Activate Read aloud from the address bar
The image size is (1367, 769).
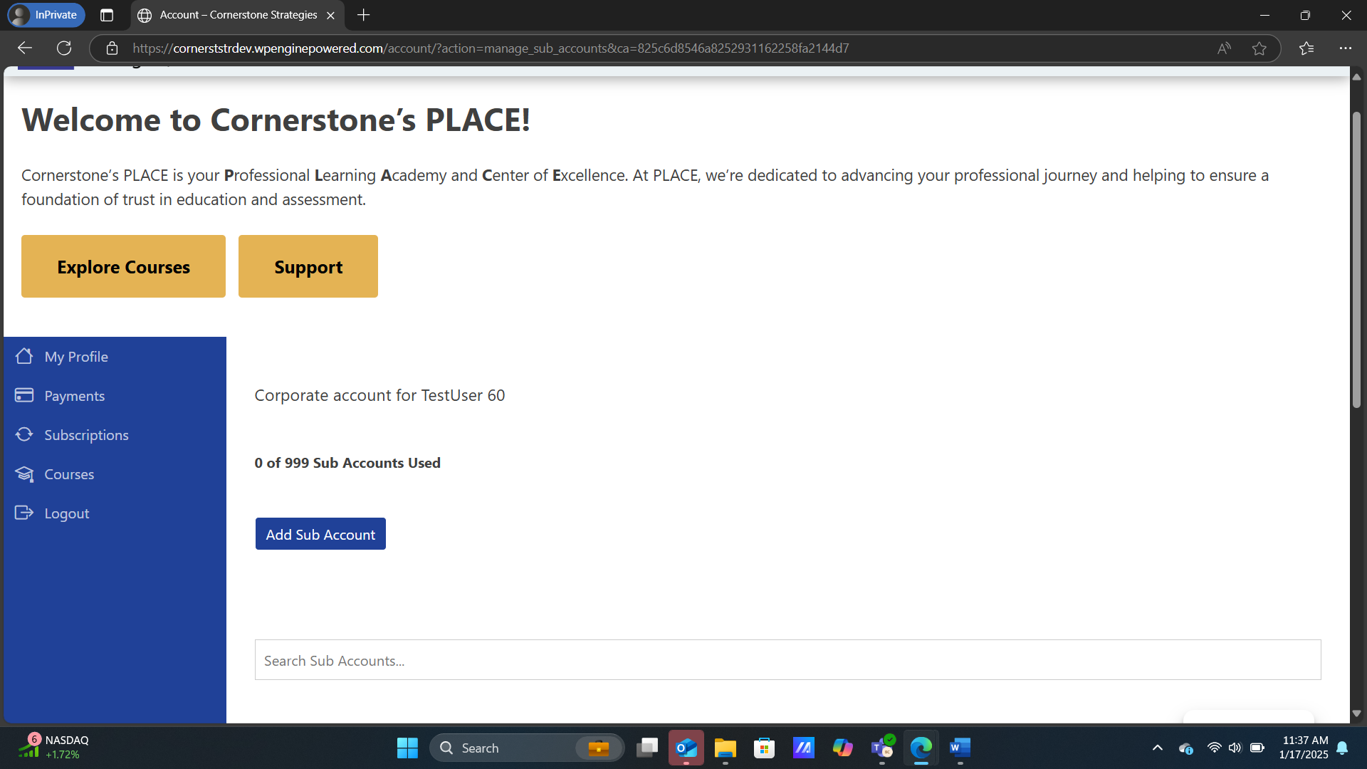click(x=1223, y=48)
